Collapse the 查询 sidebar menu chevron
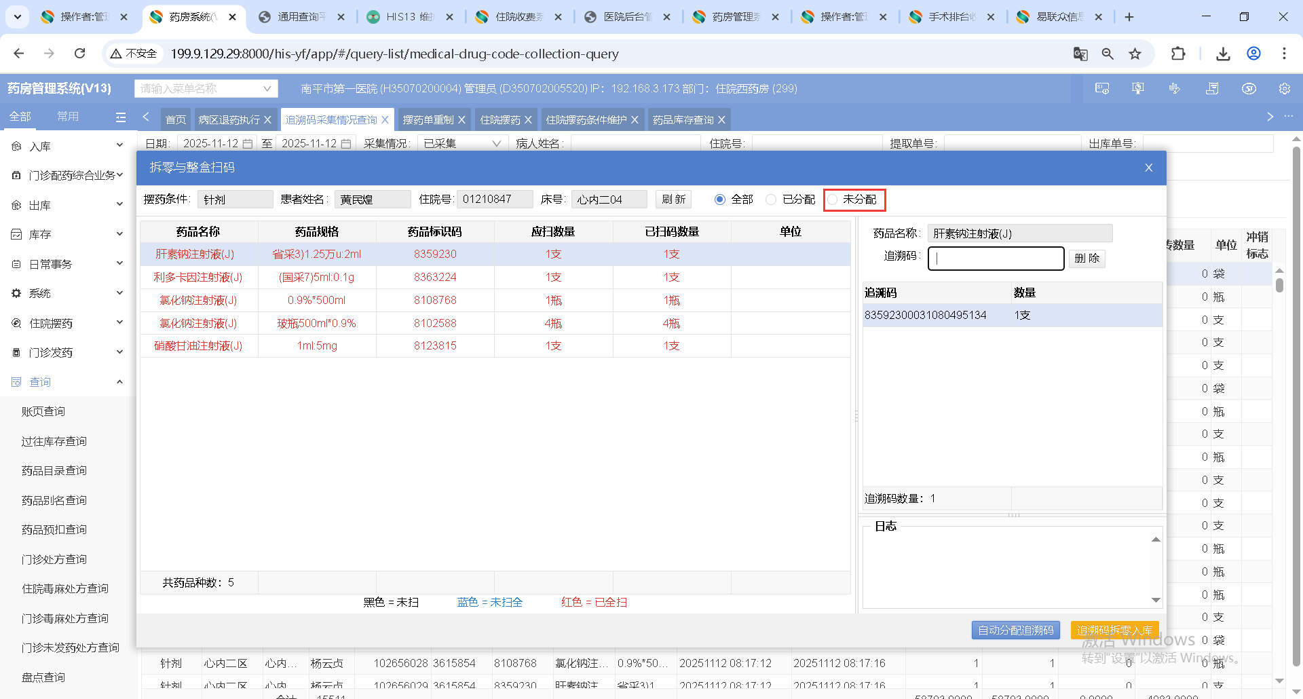This screenshot has height=699, width=1303. [x=119, y=381]
